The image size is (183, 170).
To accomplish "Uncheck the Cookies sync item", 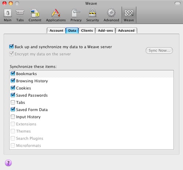I will click(13, 88).
